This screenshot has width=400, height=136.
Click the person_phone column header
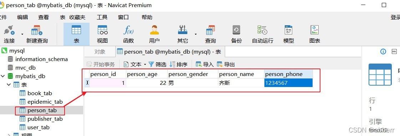(x=289, y=74)
